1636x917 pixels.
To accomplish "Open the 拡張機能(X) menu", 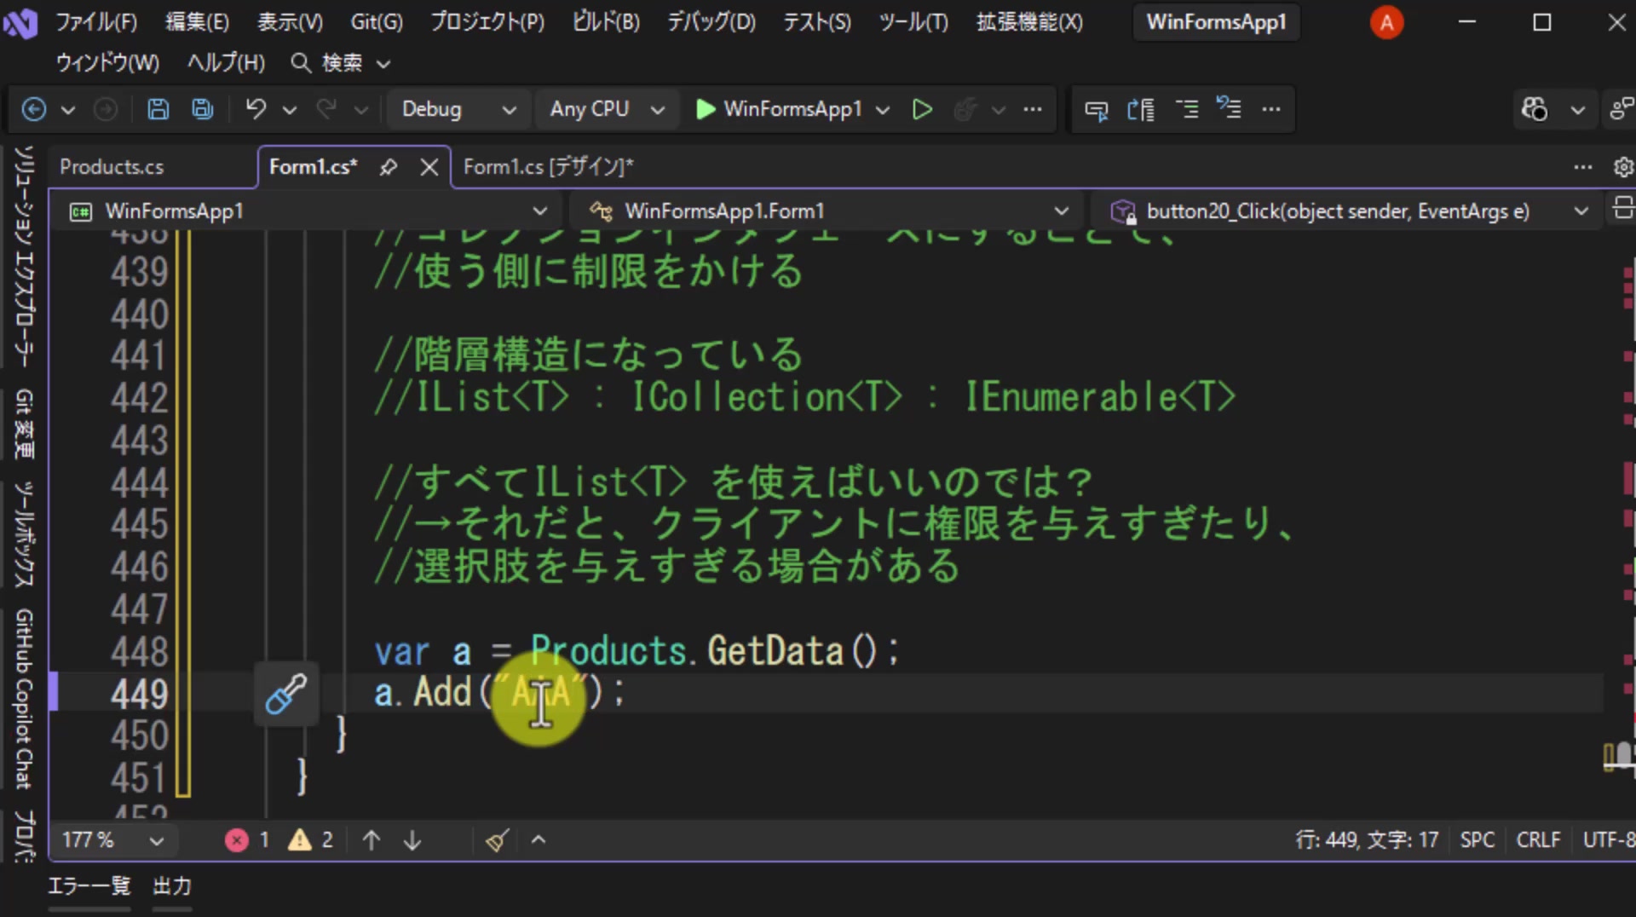I will 1029,22.
